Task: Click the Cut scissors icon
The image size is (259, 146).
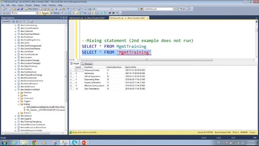Action: point(56,9)
